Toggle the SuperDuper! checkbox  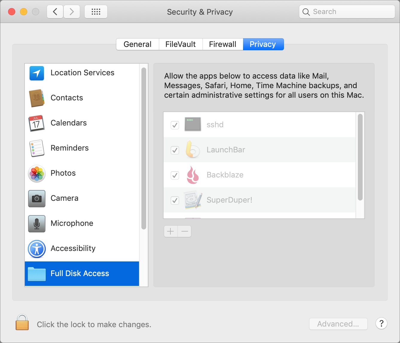coord(175,200)
